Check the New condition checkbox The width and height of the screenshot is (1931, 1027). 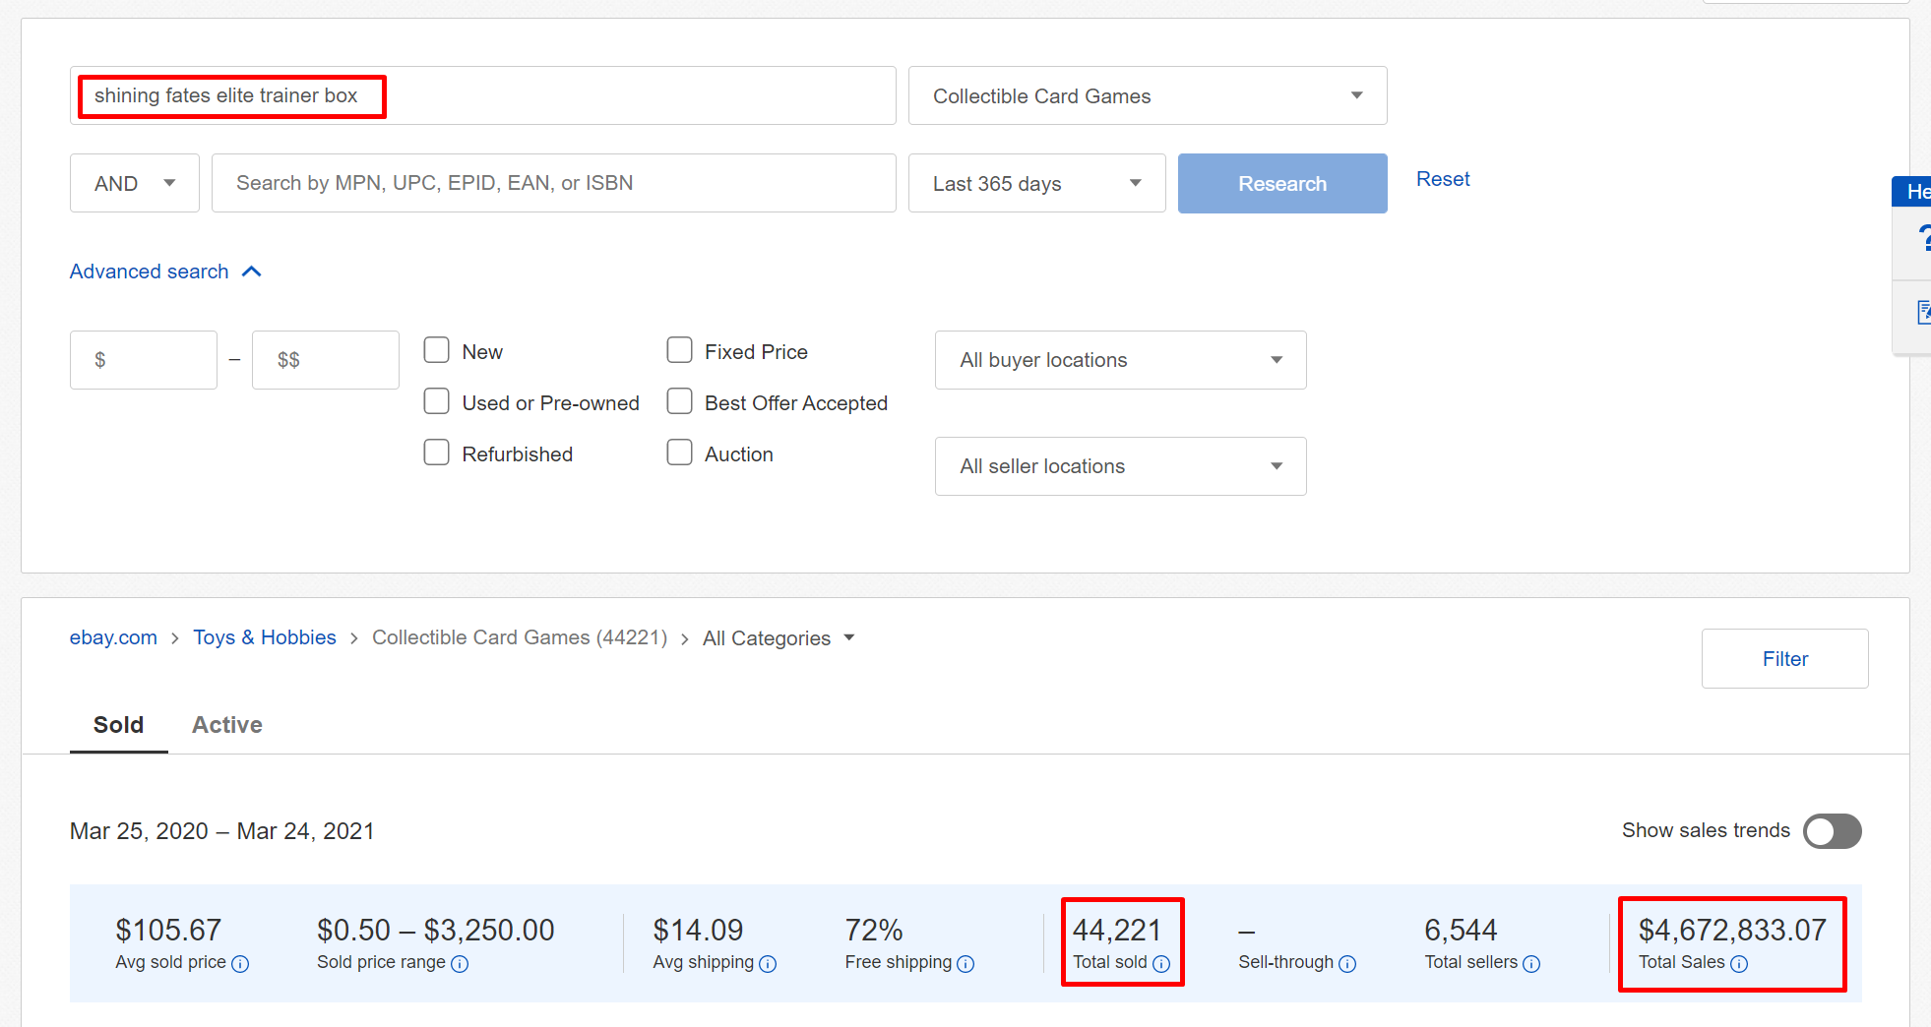click(x=437, y=351)
